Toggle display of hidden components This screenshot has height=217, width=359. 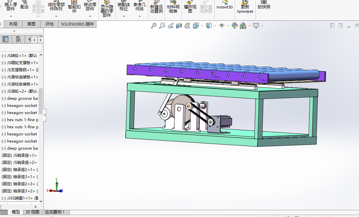tap(107, 9)
